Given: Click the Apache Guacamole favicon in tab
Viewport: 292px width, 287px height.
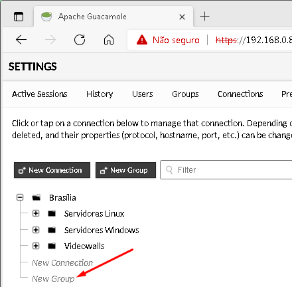Looking at the screenshot, I should coord(46,17).
